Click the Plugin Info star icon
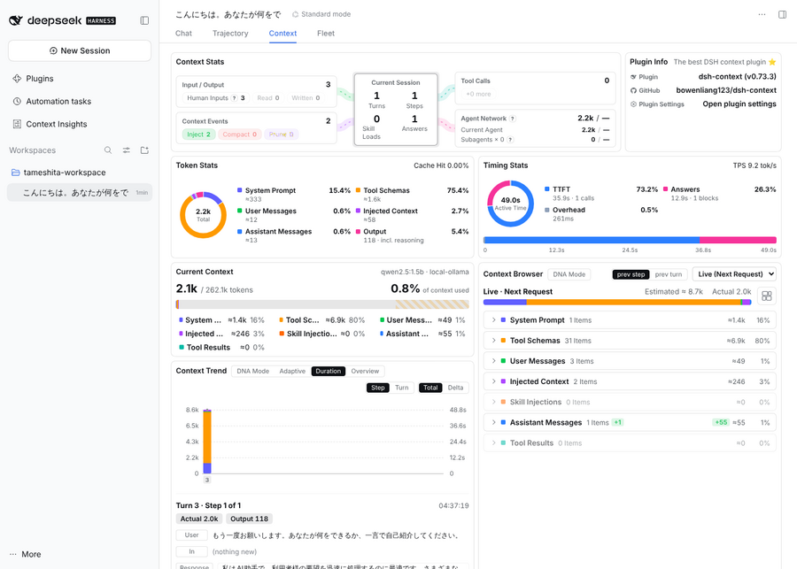The height and width of the screenshot is (569, 797). point(772,62)
